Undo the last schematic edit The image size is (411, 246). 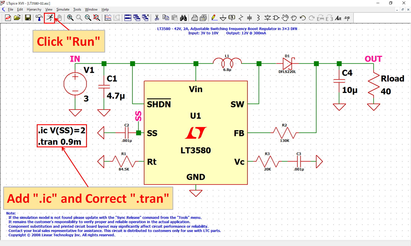tap(303, 18)
